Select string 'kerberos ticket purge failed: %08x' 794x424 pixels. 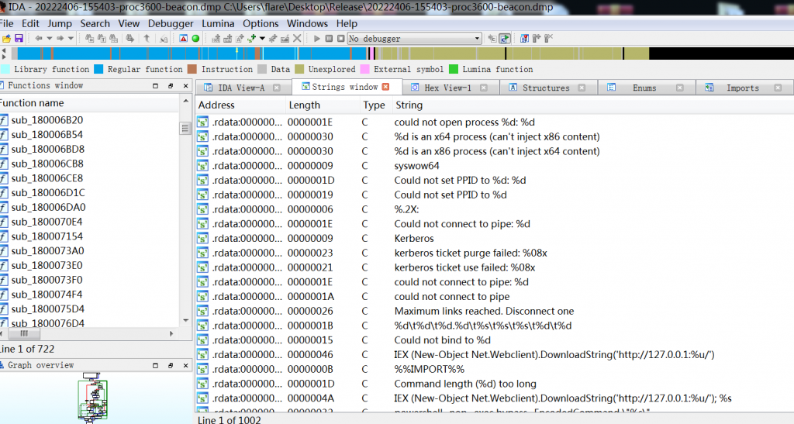tap(471, 253)
